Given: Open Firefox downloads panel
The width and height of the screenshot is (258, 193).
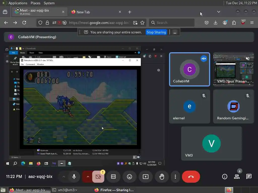Looking at the screenshot, I should coord(216,23).
